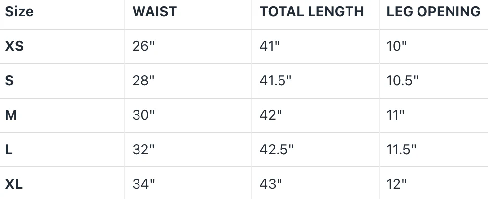This screenshot has height=199, width=488.
Task: Click the 30" waist value for M
Action: click(x=143, y=115)
